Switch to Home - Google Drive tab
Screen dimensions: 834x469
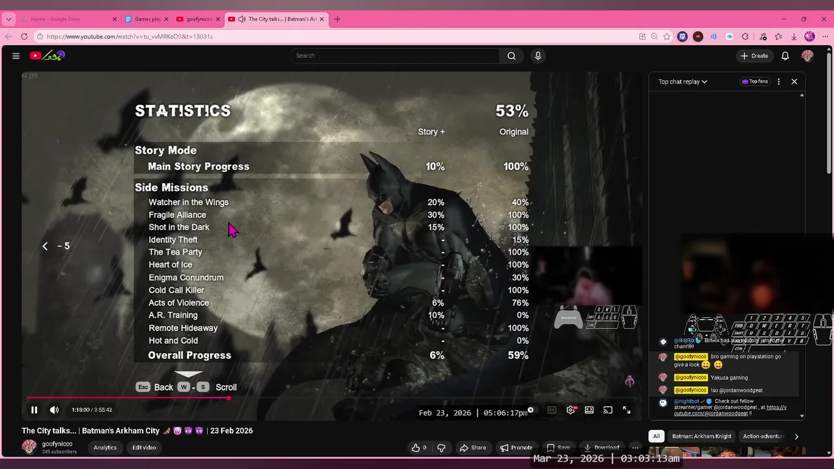point(68,19)
